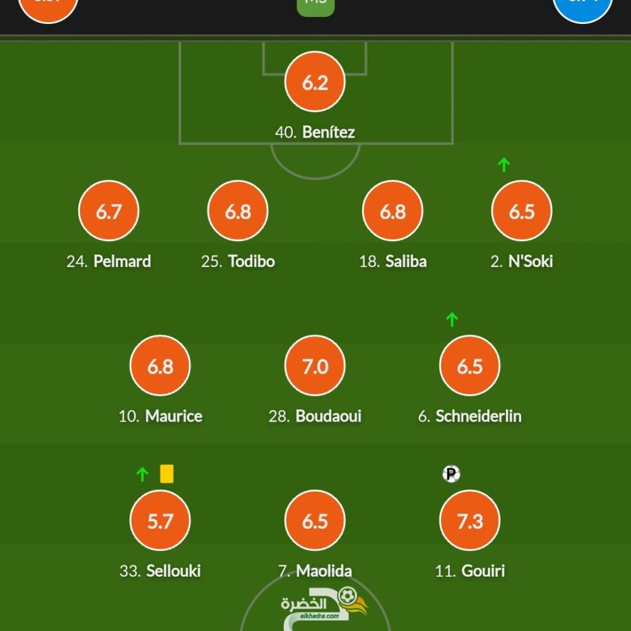Click the 6. Schneiderlin name label

click(469, 416)
